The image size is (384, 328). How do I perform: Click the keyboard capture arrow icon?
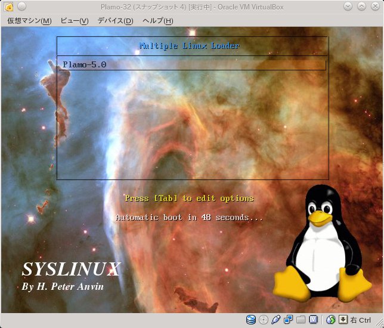(x=343, y=320)
